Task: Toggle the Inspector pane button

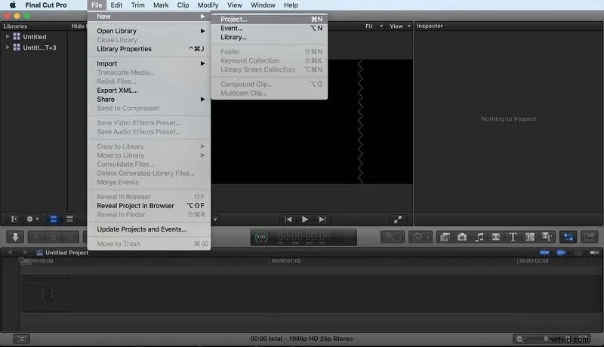Action: tap(569, 237)
